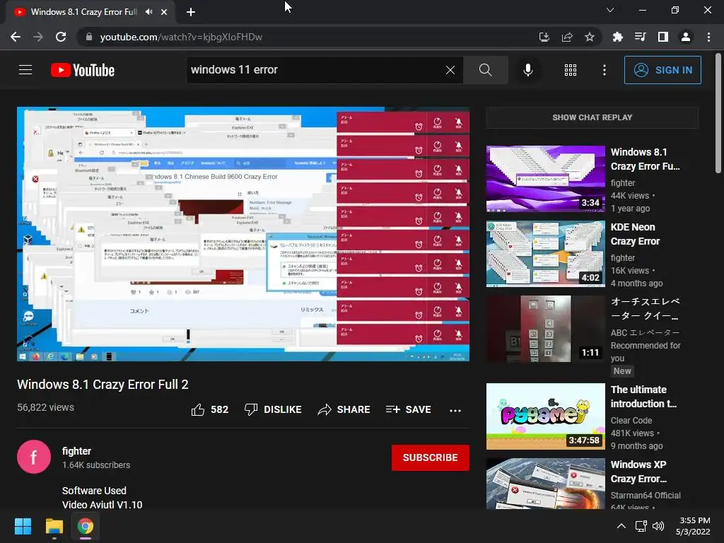
Task: Open Chrome's three-dot menu
Action: point(708,37)
